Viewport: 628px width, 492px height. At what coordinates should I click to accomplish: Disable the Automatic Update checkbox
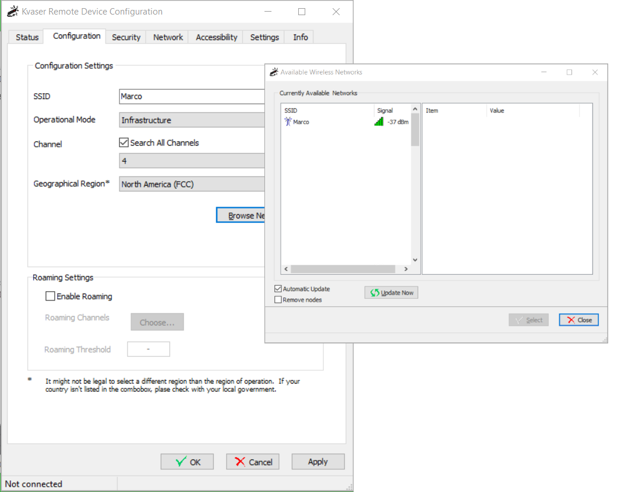click(278, 289)
